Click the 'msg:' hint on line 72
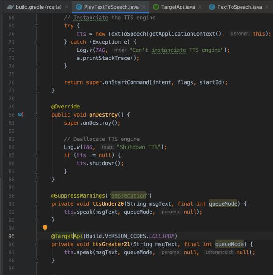This screenshot has width=273, height=275. 120,50
